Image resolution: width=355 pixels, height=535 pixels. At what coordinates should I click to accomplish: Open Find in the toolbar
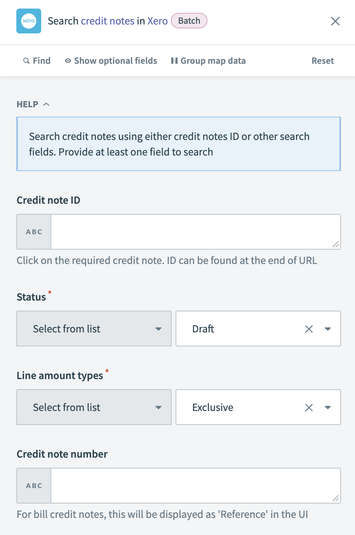point(40,61)
